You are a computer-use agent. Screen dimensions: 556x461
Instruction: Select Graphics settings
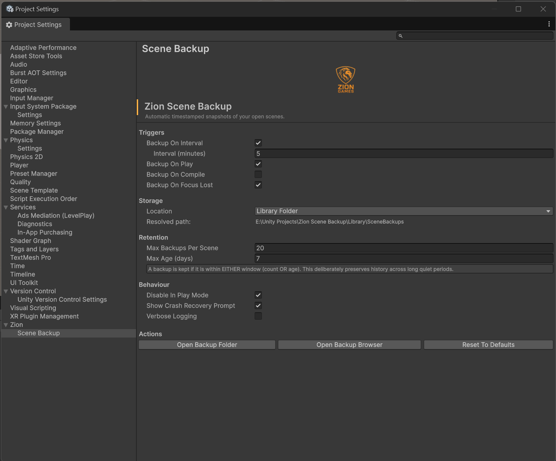23,90
